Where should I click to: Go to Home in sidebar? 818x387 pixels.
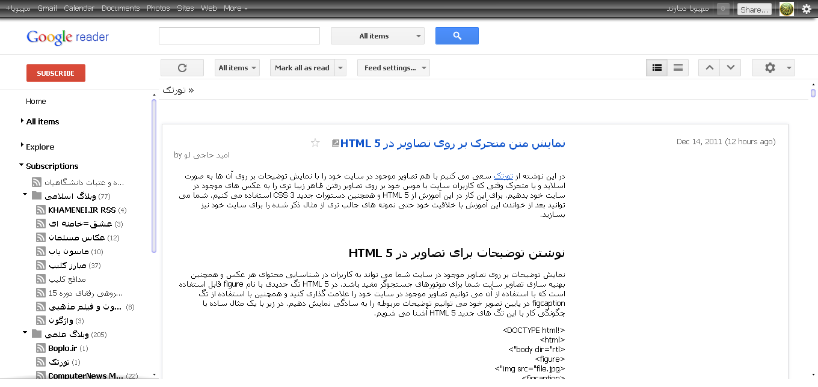[x=36, y=102]
